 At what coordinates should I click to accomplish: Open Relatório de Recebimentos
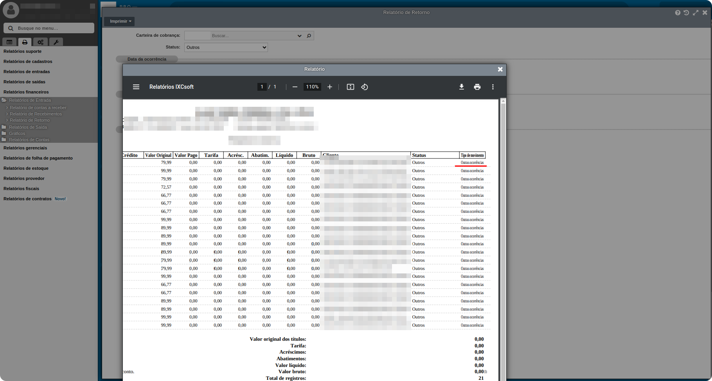click(36, 114)
